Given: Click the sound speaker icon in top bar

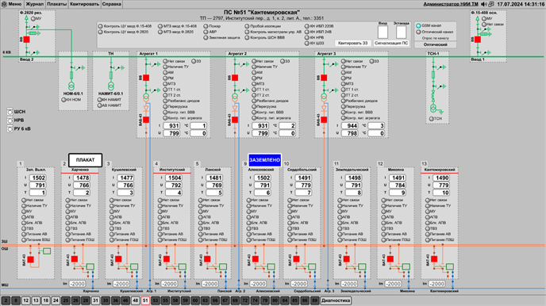Looking at the screenshot, I should click(x=484, y=4).
